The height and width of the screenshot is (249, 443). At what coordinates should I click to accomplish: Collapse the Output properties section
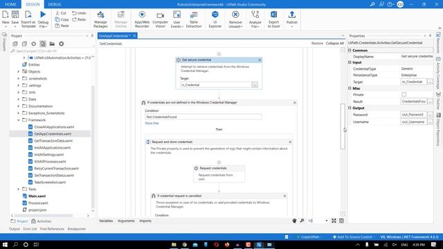(x=350, y=108)
